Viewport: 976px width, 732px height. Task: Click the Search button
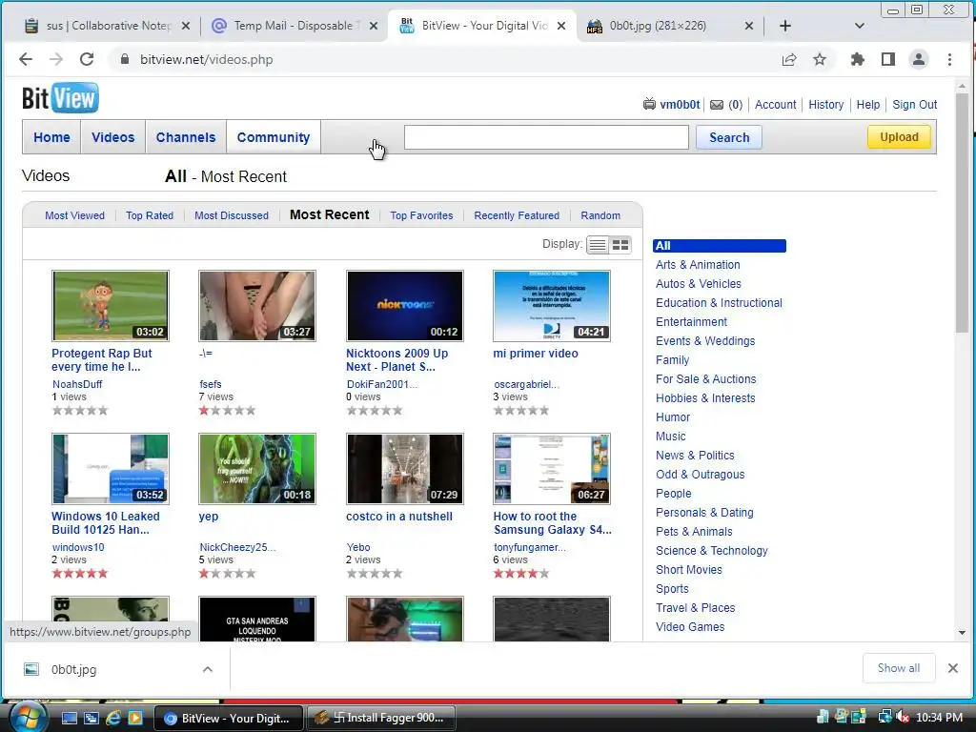tap(729, 137)
